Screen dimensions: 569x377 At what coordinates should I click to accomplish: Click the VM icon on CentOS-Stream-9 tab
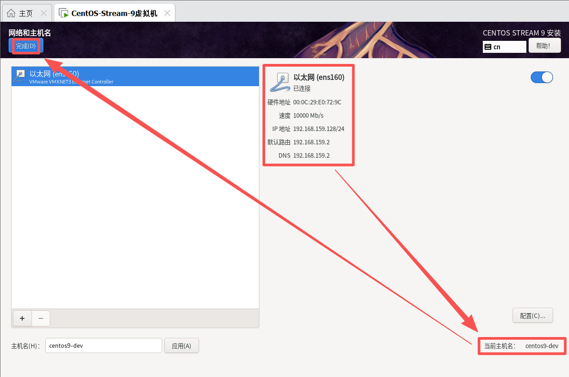64,13
